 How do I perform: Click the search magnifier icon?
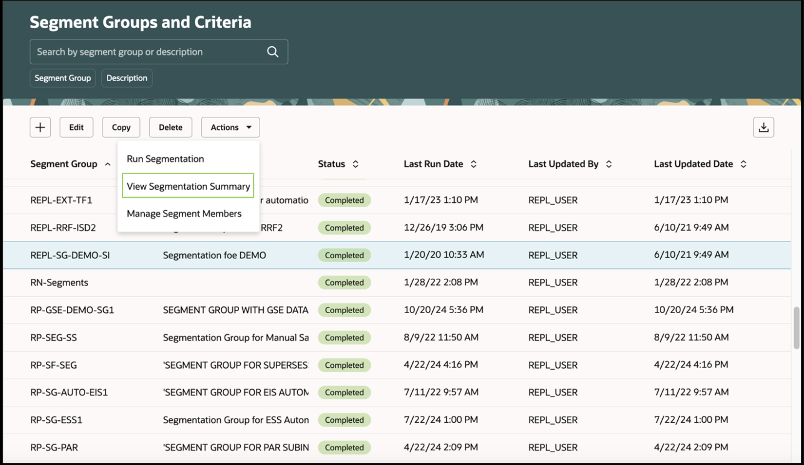(x=272, y=51)
